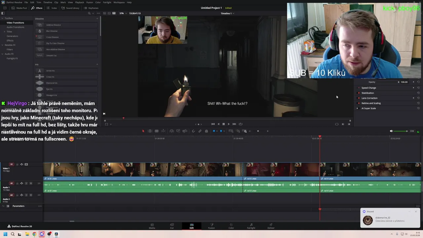Mute the Audio 2 track
The height and width of the screenshot is (238, 423).
(31, 195)
